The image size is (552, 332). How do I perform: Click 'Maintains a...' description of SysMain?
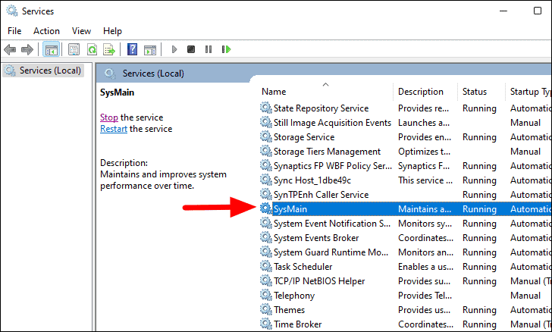(x=424, y=209)
